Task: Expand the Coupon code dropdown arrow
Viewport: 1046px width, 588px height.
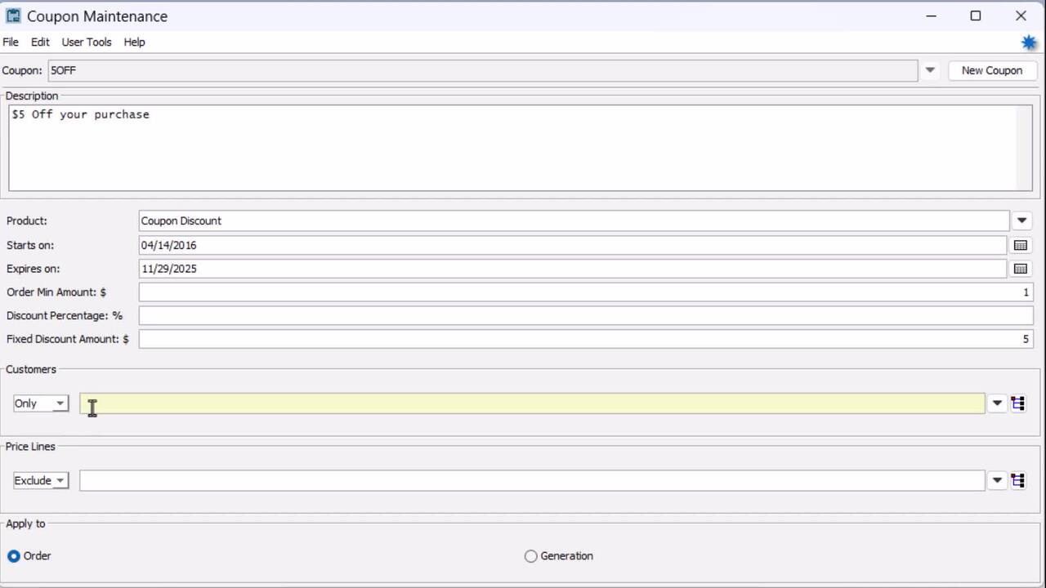Action: coord(930,70)
